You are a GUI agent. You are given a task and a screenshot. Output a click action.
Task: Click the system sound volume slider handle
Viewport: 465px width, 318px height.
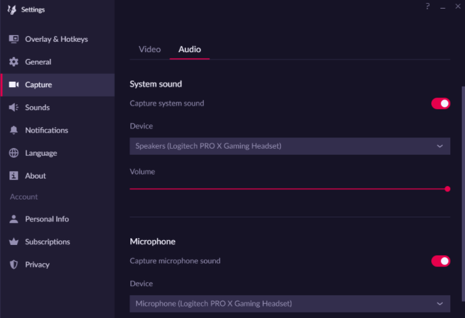tap(448, 189)
